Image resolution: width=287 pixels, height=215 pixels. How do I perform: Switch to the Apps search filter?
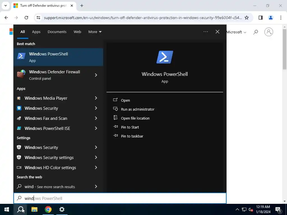point(36,32)
